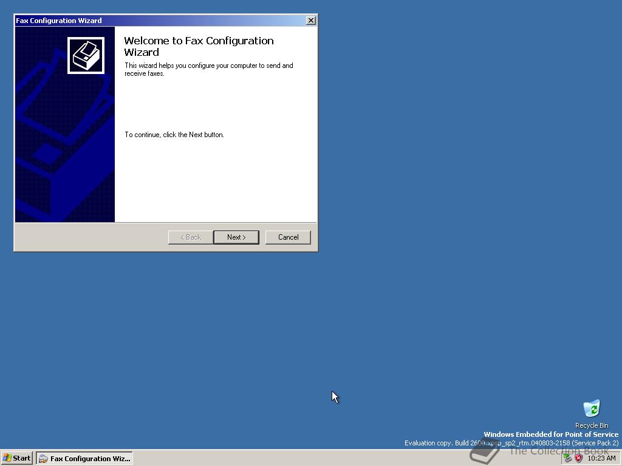Cancel the Fax Configuration Wizard

click(x=288, y=237)
